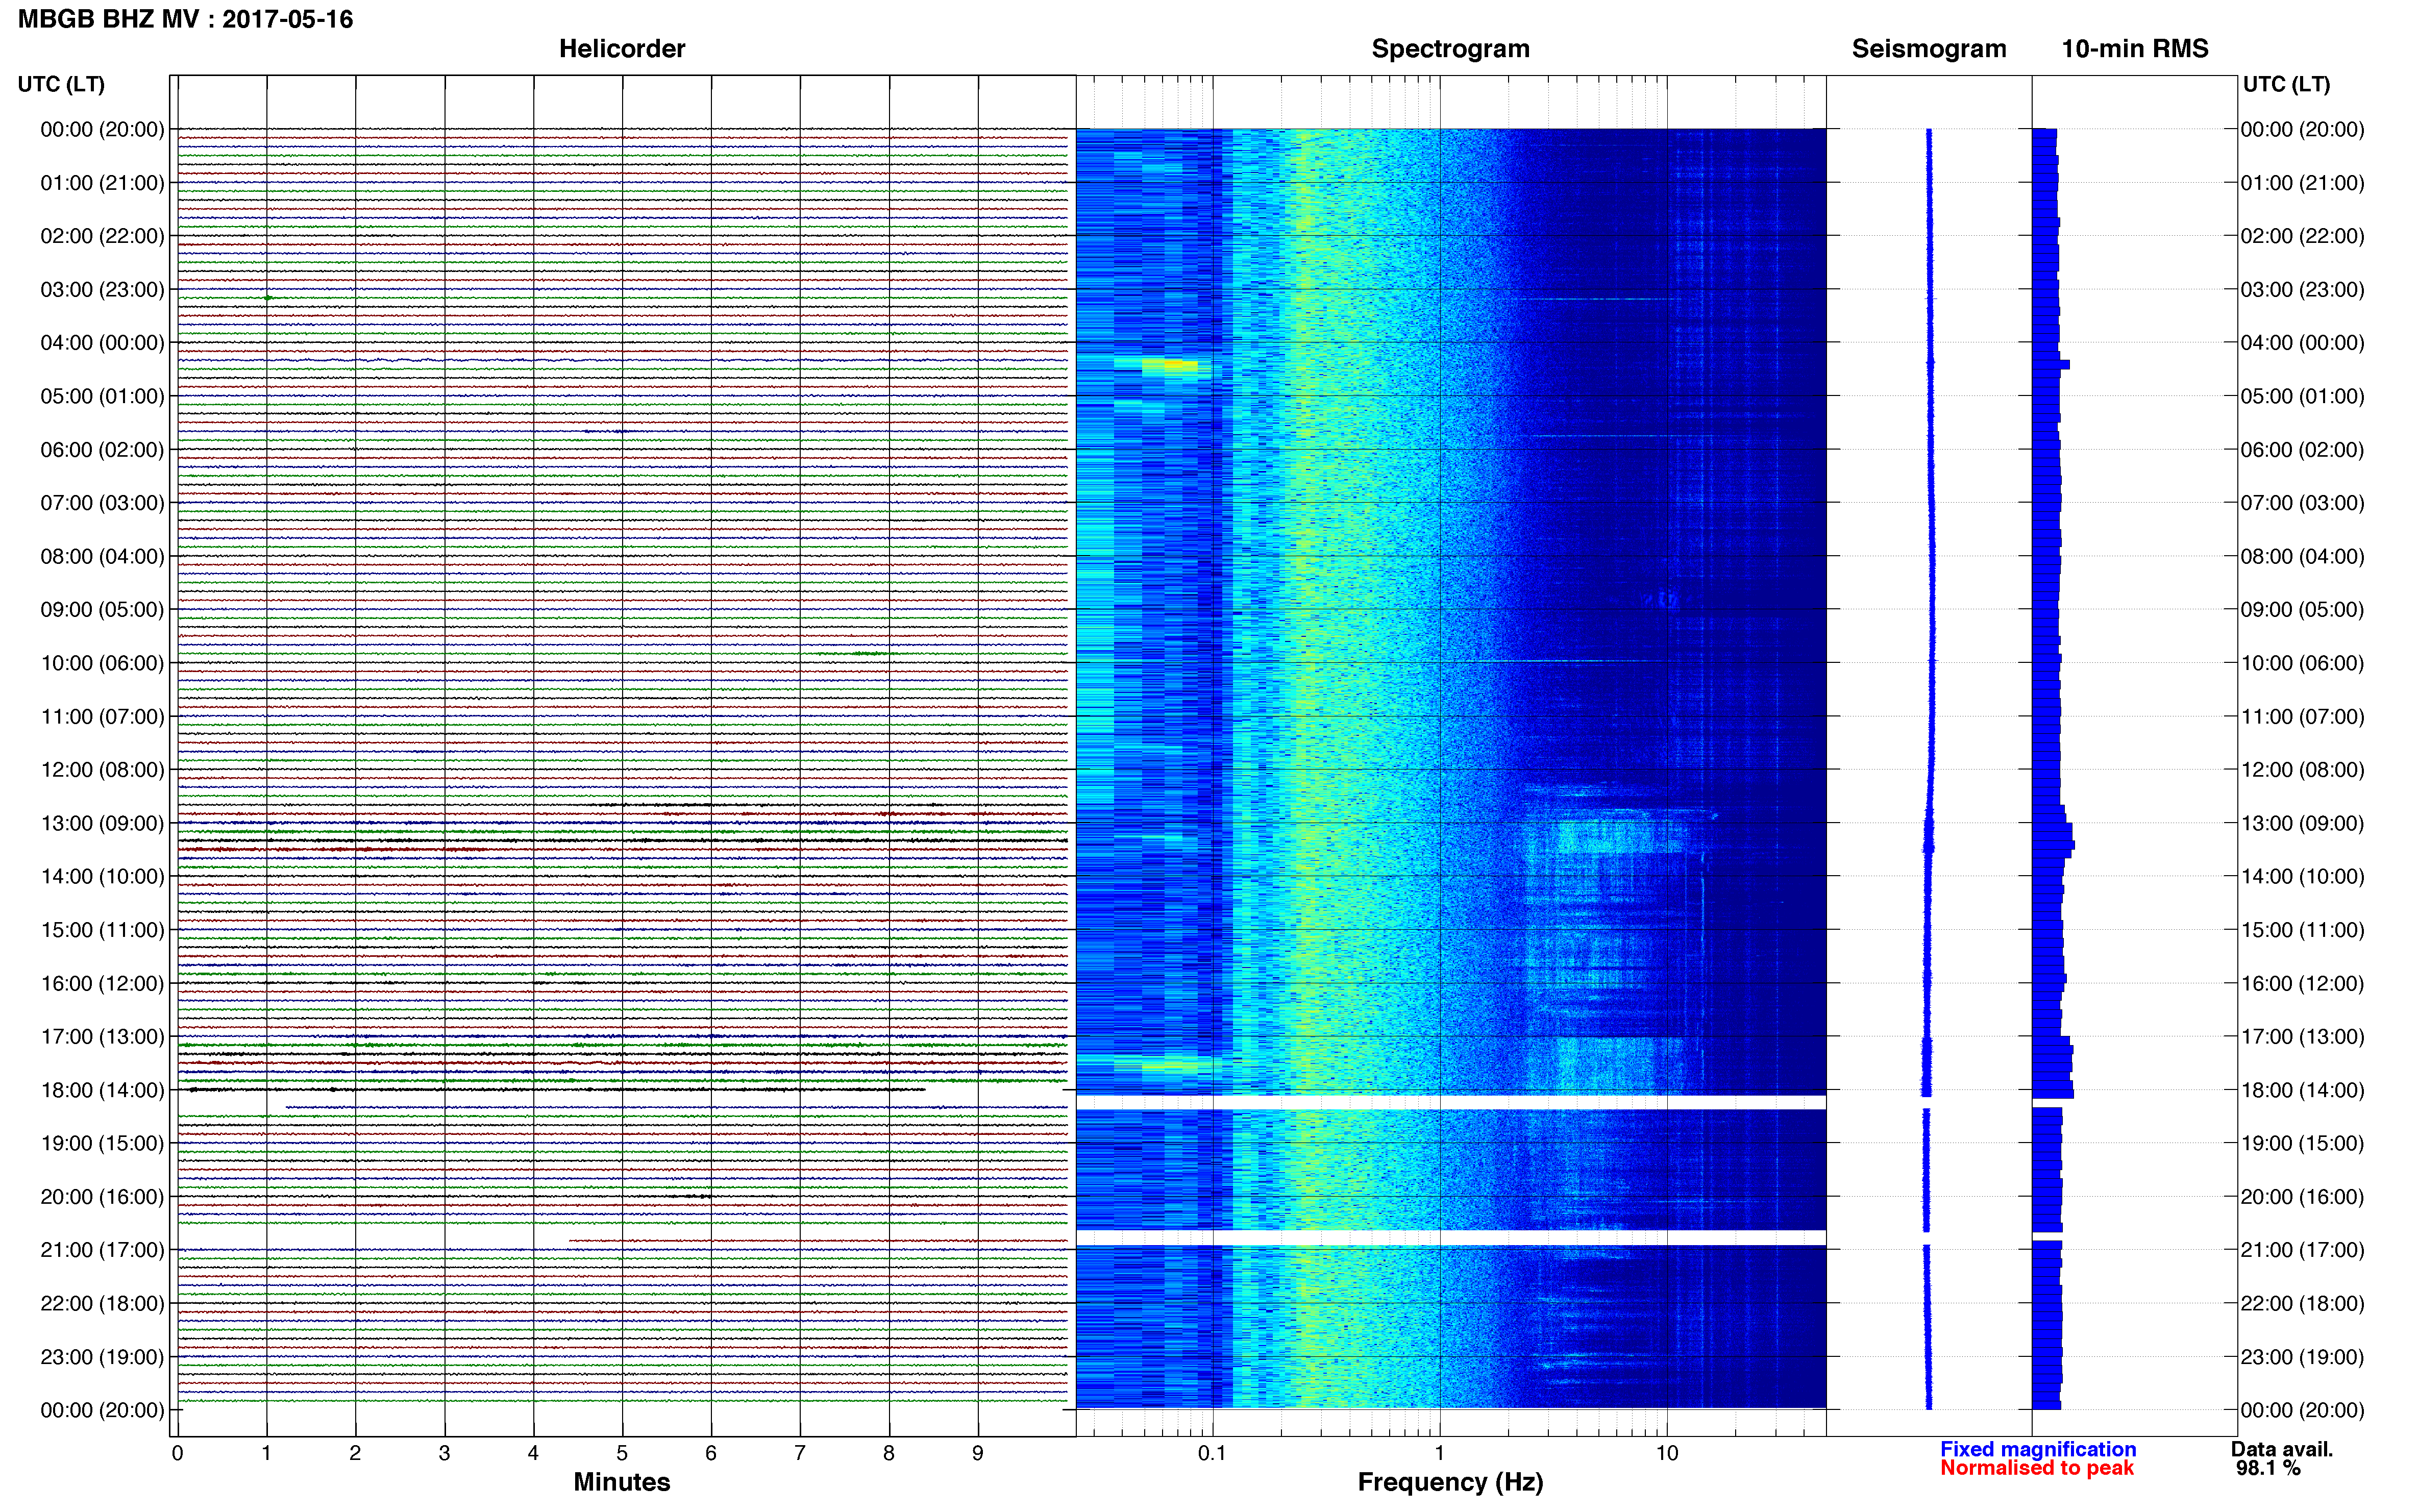This screenshot has width=2419, height=1512.
Task: Click the 'UTC (LT)' label on the left side
Action: tap(61, 84)
